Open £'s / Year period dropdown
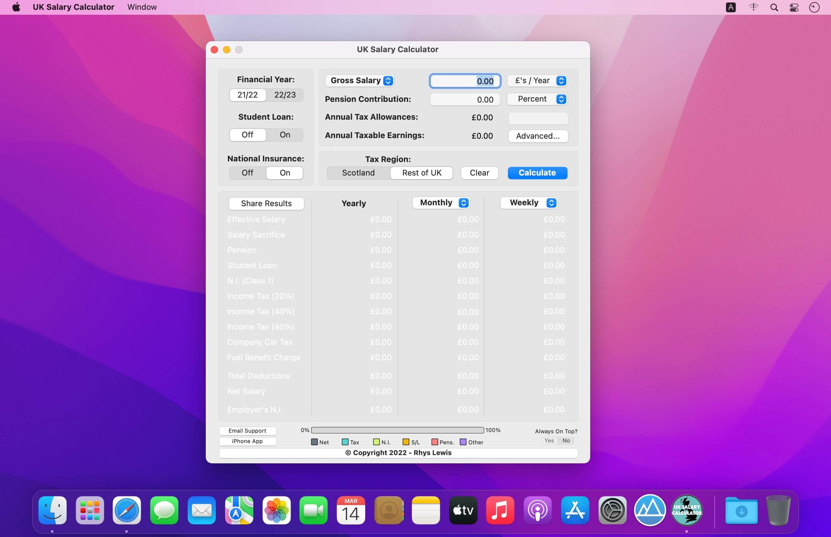Image resolution: width=831 pixels, height=537 pixels. [x=537, y=80]
